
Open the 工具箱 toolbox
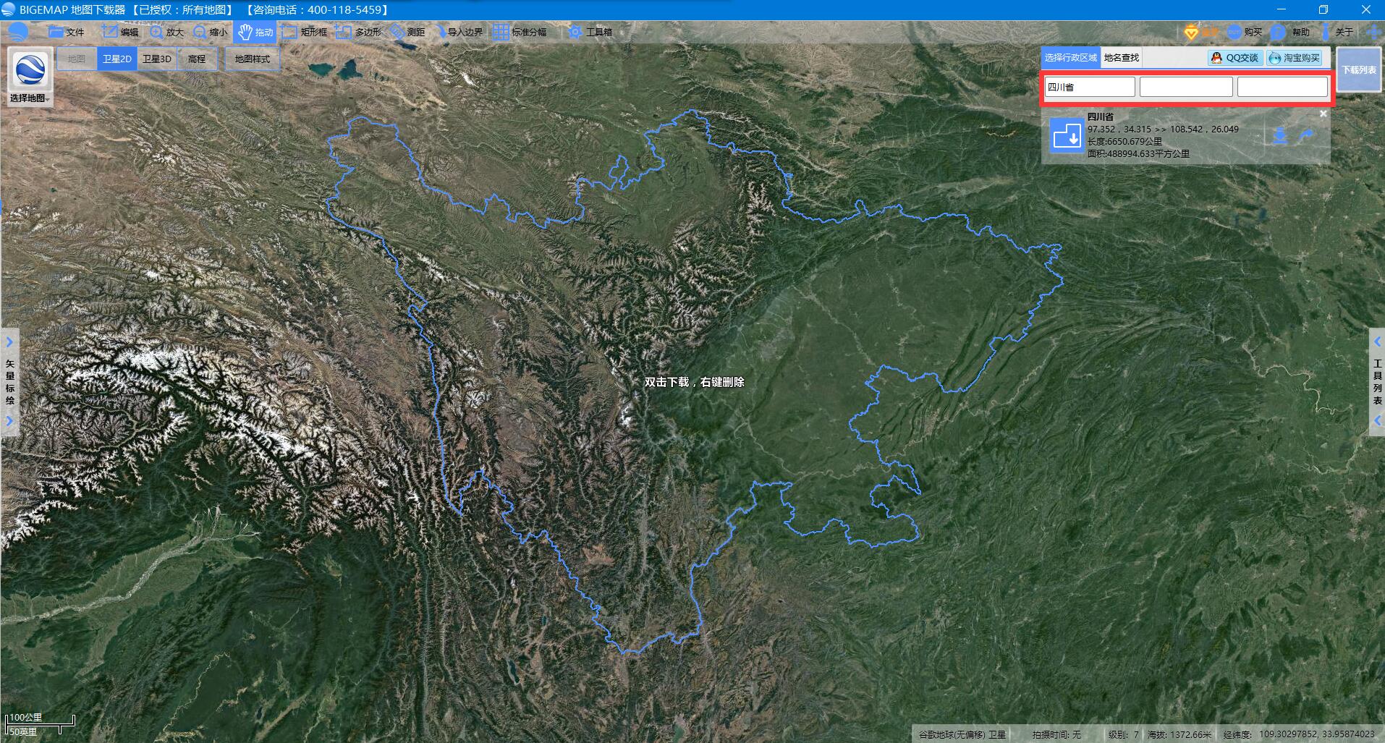[590, 32]
